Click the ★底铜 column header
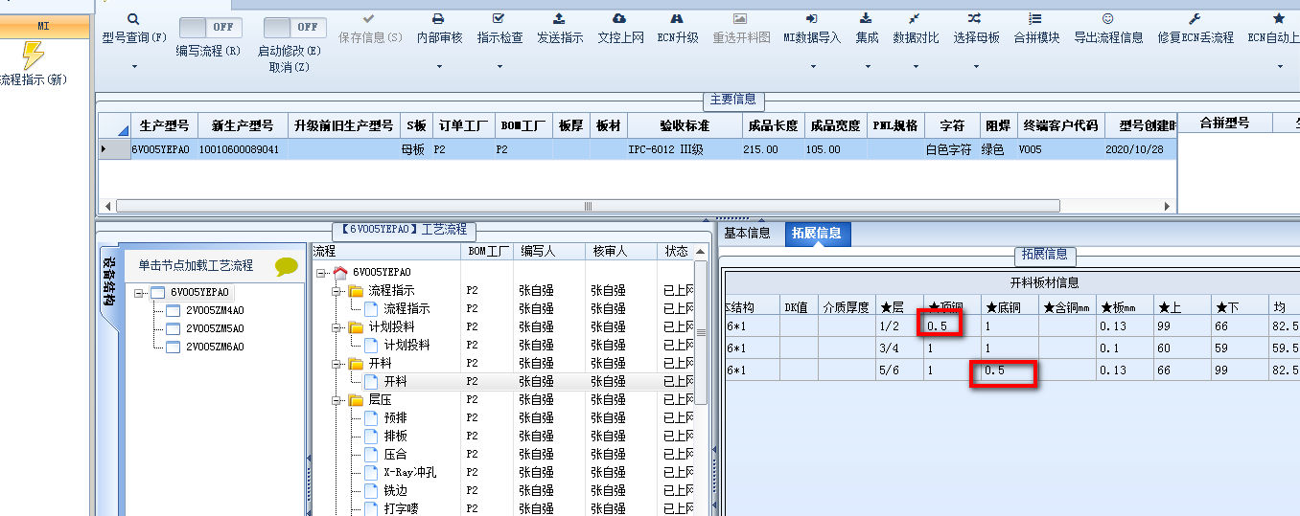 (1010, 307)
